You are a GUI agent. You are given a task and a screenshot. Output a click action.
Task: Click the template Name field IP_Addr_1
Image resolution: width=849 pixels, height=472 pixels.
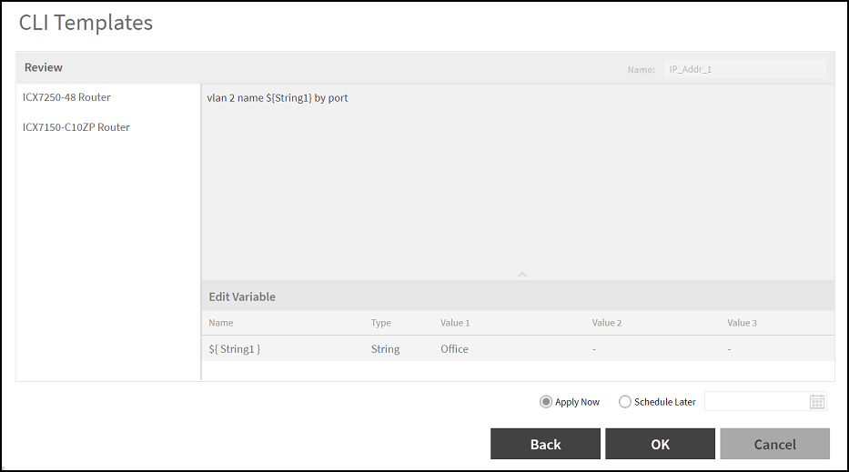pyautogui.click(x=745, y=69)
